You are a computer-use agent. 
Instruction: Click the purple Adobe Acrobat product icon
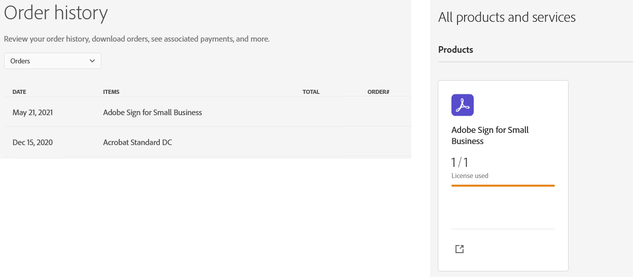pyautogui.click(x=462, y=105)
